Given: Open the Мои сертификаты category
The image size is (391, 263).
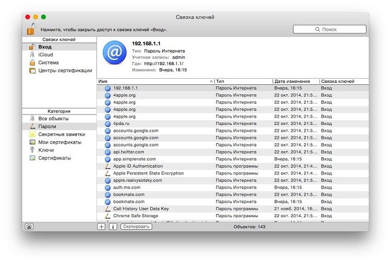Looking at the screenshot, I should 59,142.
